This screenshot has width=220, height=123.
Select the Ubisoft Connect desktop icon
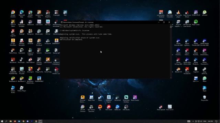pos(82,108)
